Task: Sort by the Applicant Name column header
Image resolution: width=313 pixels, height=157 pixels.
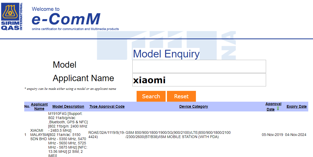Action: tap(39, 106)
